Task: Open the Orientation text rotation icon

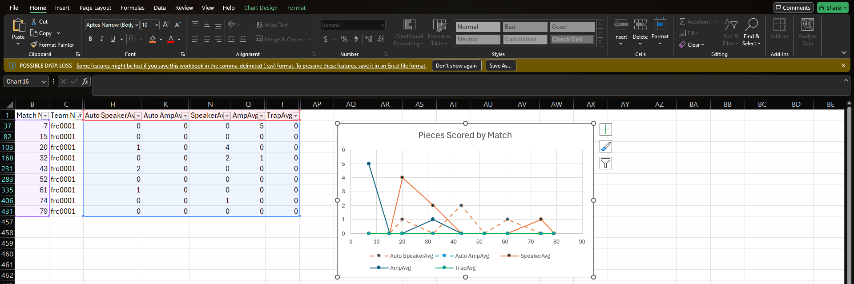Action: [231, 24]
